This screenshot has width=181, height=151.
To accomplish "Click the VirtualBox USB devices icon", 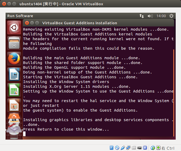I will click(x=123, y=148).
